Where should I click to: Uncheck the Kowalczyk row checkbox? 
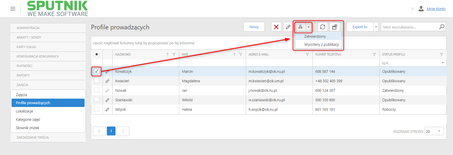click(x=97, y=71)
